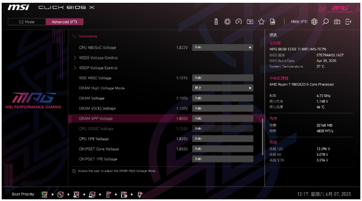Screen dimensions: 362x201
Task: Open the M-Flash USB icon
Action: [216, 22]
